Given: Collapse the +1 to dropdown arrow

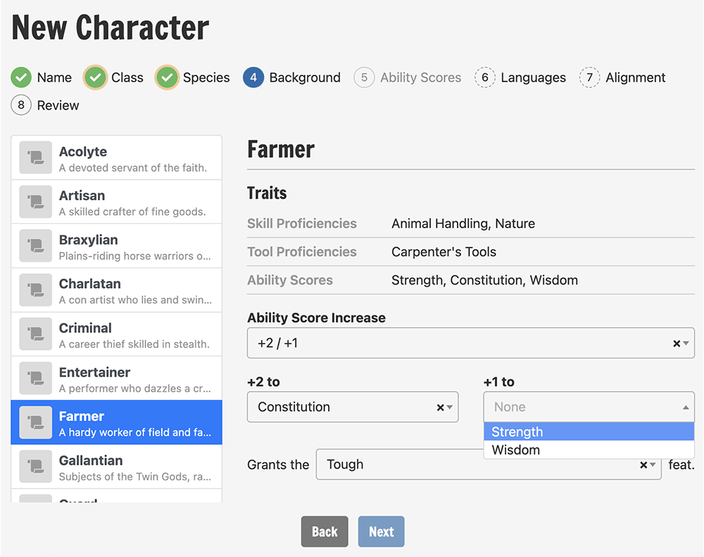Looking at the screenshot, I should [x=686, y=408].
